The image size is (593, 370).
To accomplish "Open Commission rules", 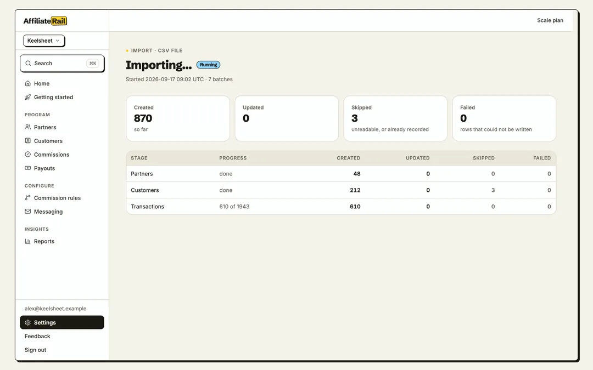I will click(x=57, y=198).
